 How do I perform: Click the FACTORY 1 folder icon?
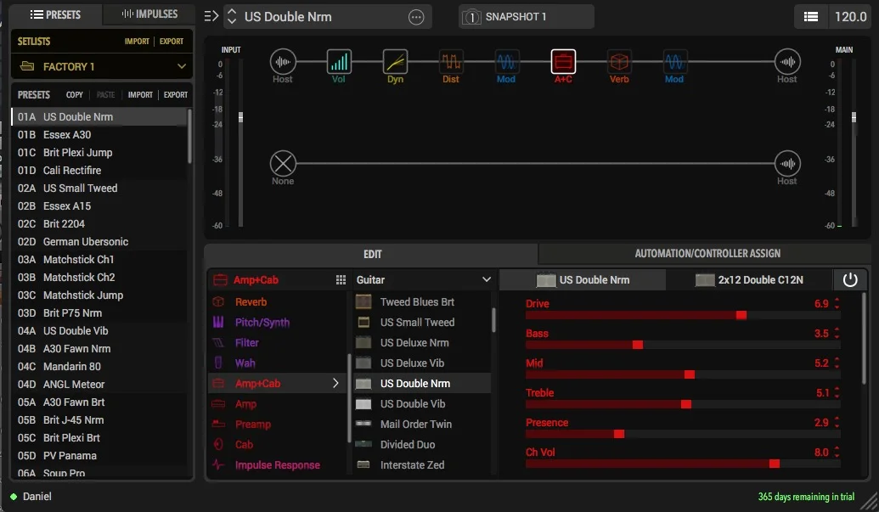(27, 66)
